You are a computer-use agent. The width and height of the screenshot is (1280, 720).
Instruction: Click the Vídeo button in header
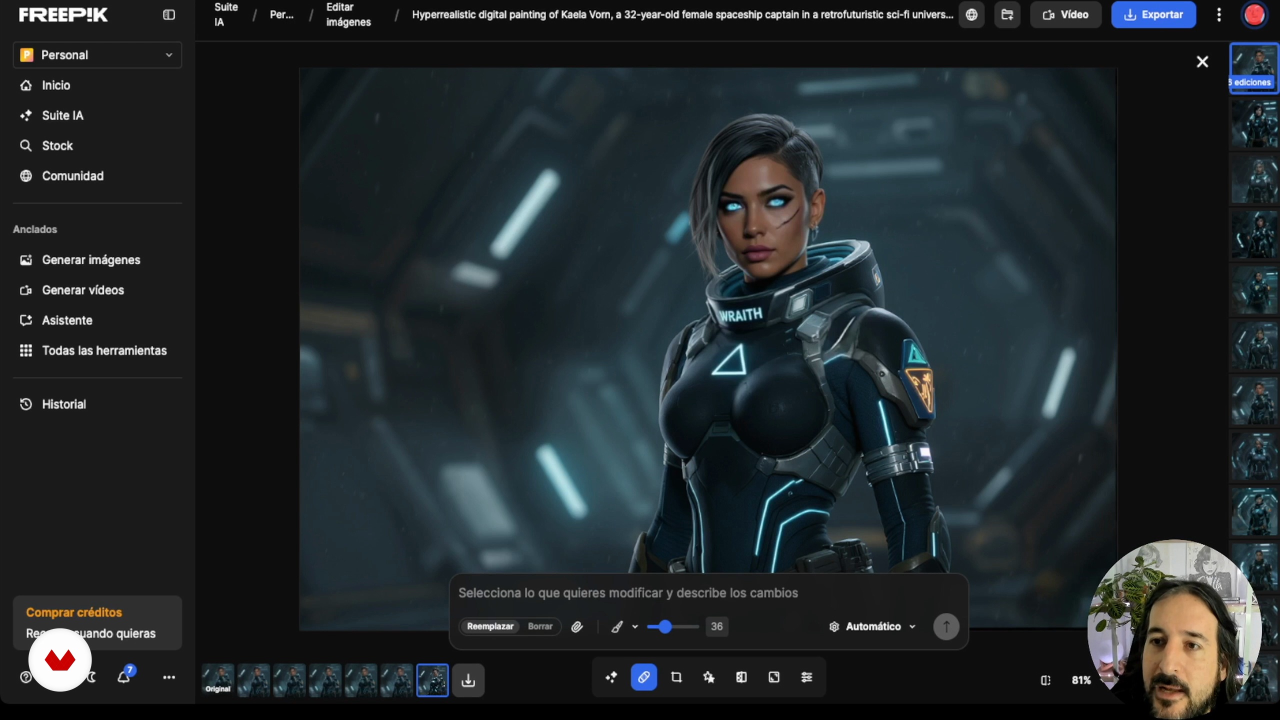point(1065,15)
